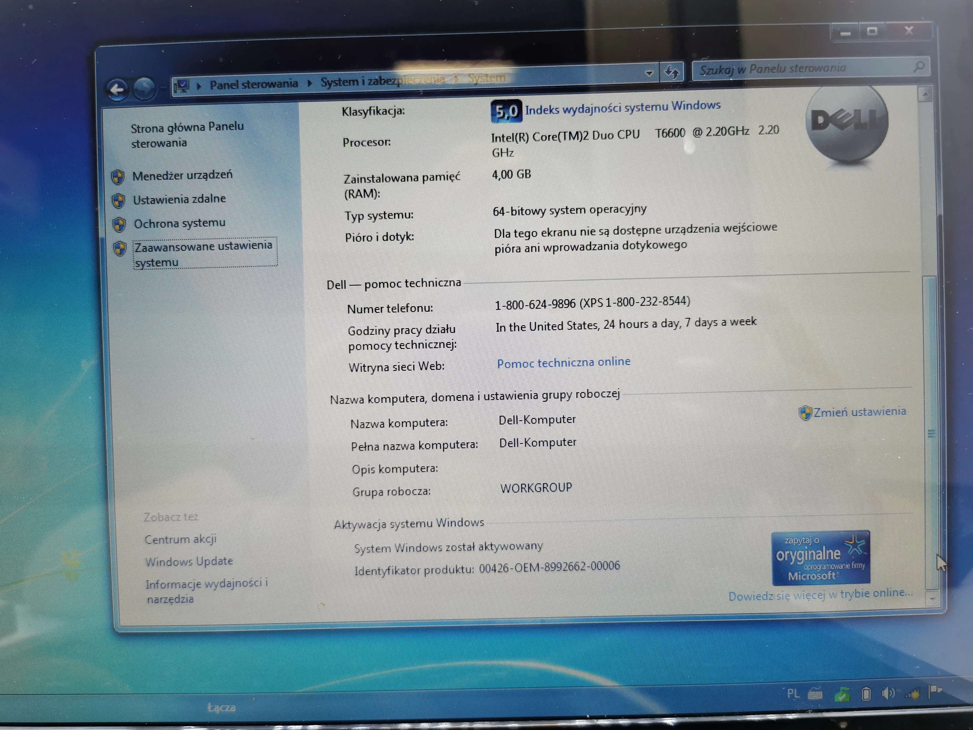Screen dimensions: 973x730
Task: Click product ID 00426-OEM-8992662-00006
Action: click(x=549, y=567)
